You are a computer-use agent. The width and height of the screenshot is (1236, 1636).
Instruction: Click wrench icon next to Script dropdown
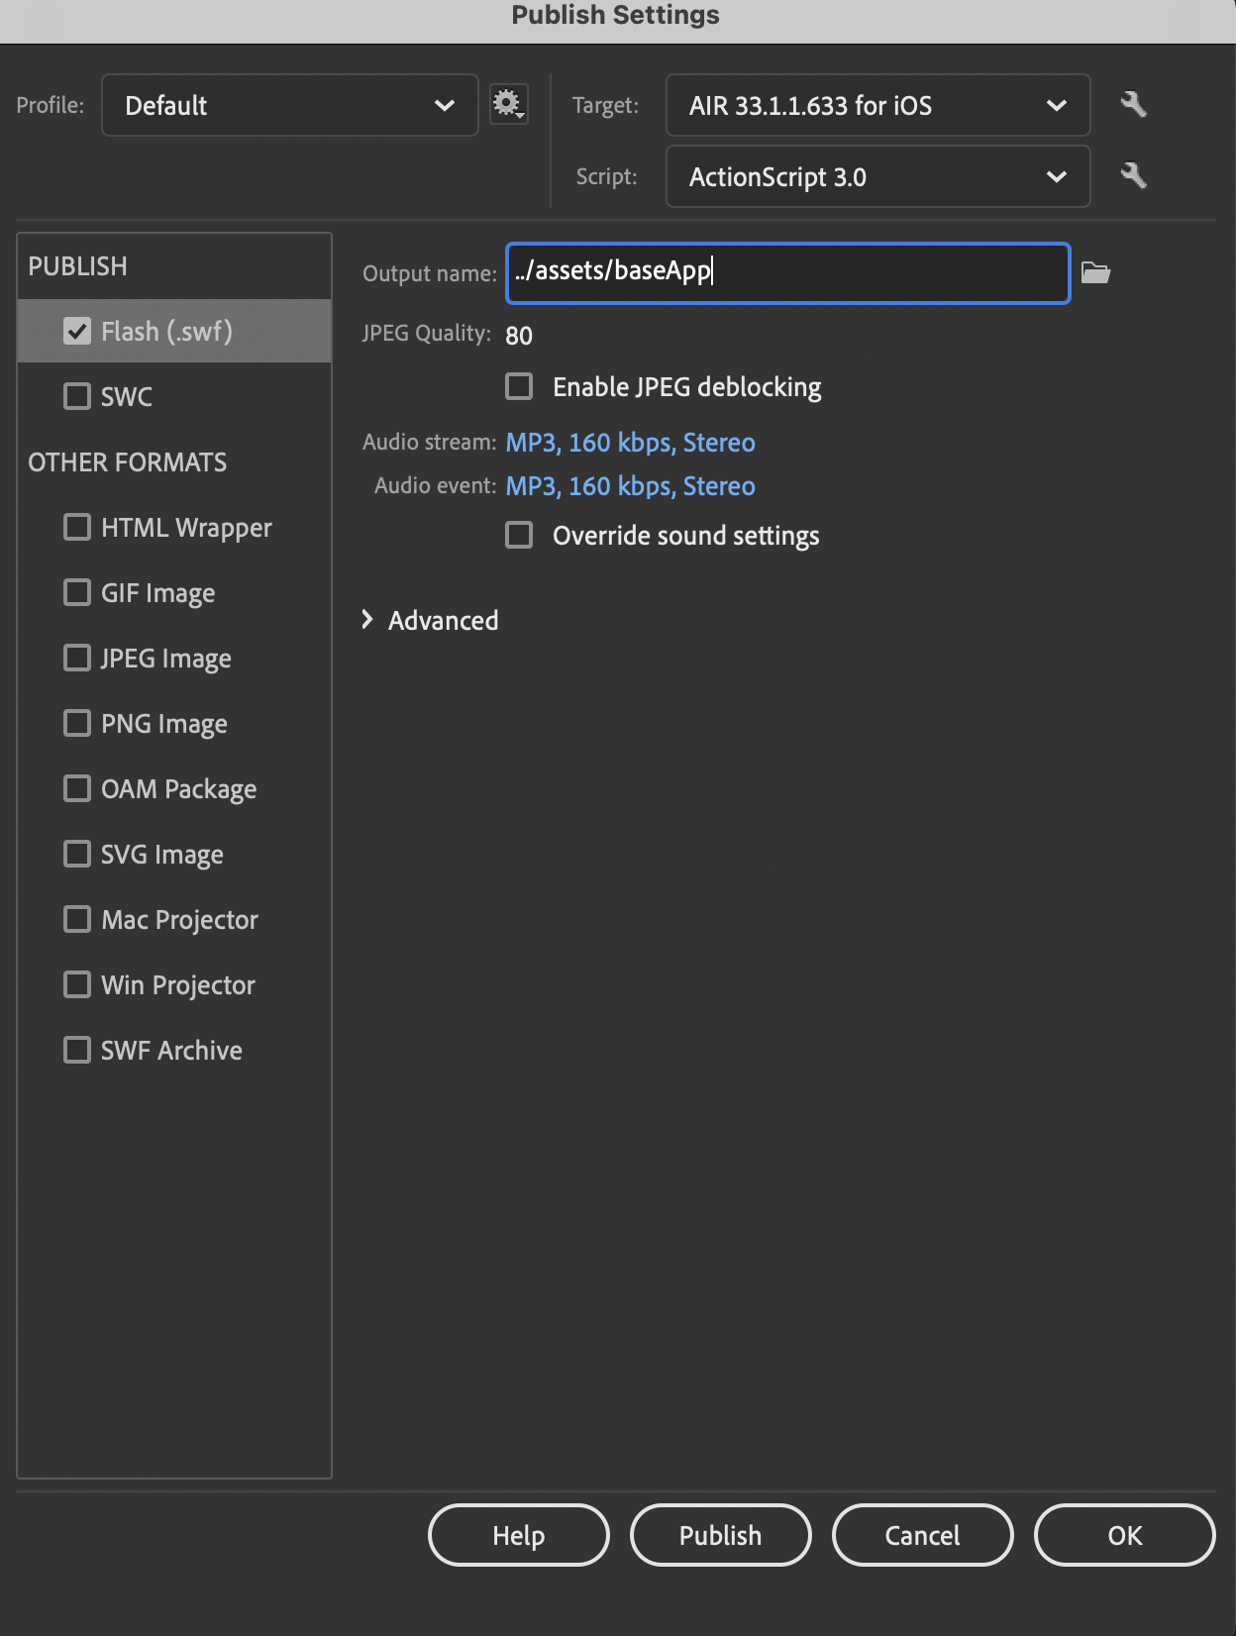point(1133,176)
